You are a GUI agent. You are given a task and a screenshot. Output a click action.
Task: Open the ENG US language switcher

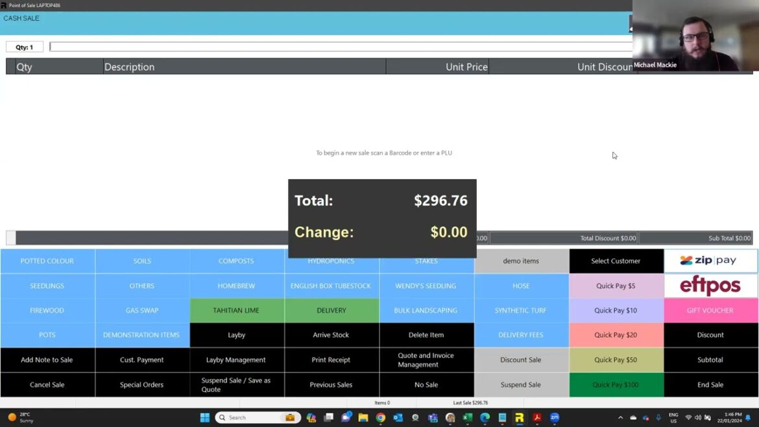673,417
